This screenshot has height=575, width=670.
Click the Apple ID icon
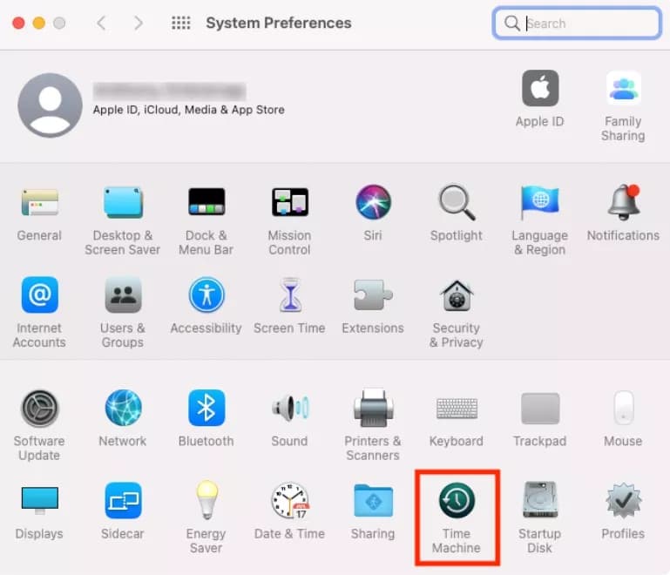pyautogui.click(x=540, y=88)
